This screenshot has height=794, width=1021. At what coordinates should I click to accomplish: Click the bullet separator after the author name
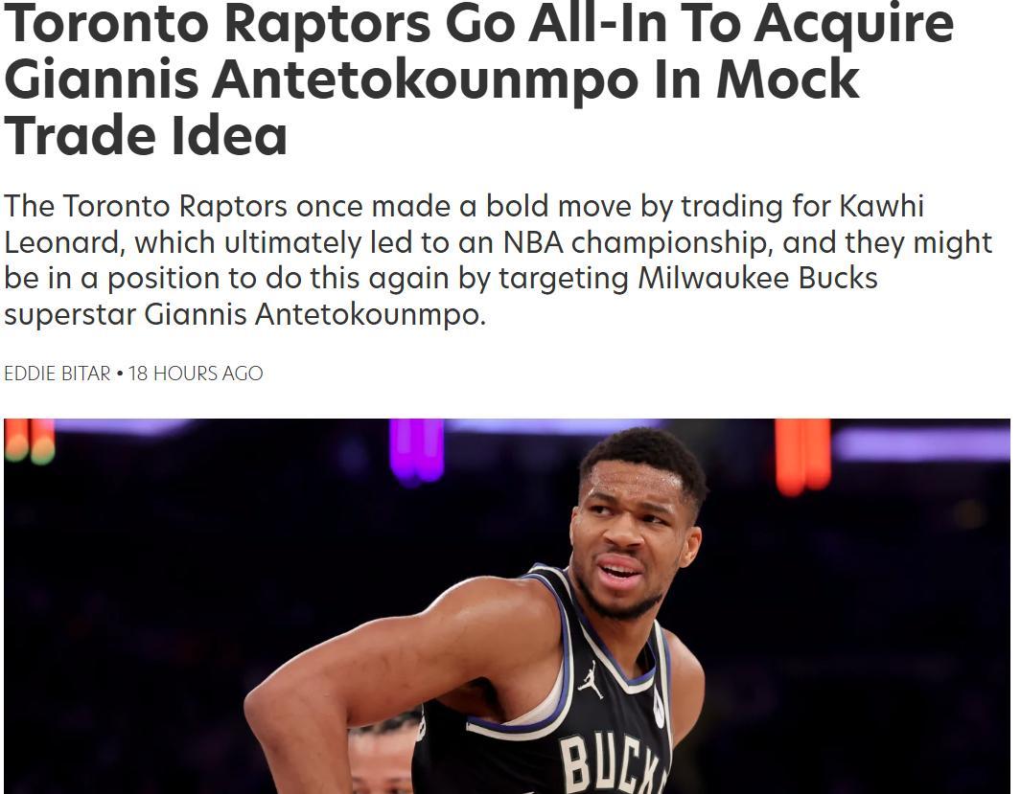coord(120,374)
